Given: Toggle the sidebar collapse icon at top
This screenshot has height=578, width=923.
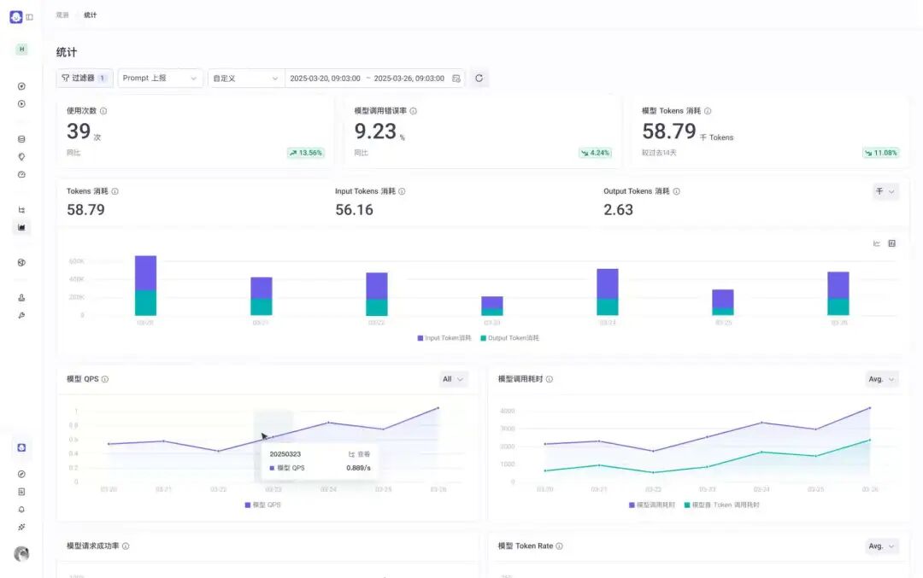Looking at the screenshot, I should coord(29,17).
